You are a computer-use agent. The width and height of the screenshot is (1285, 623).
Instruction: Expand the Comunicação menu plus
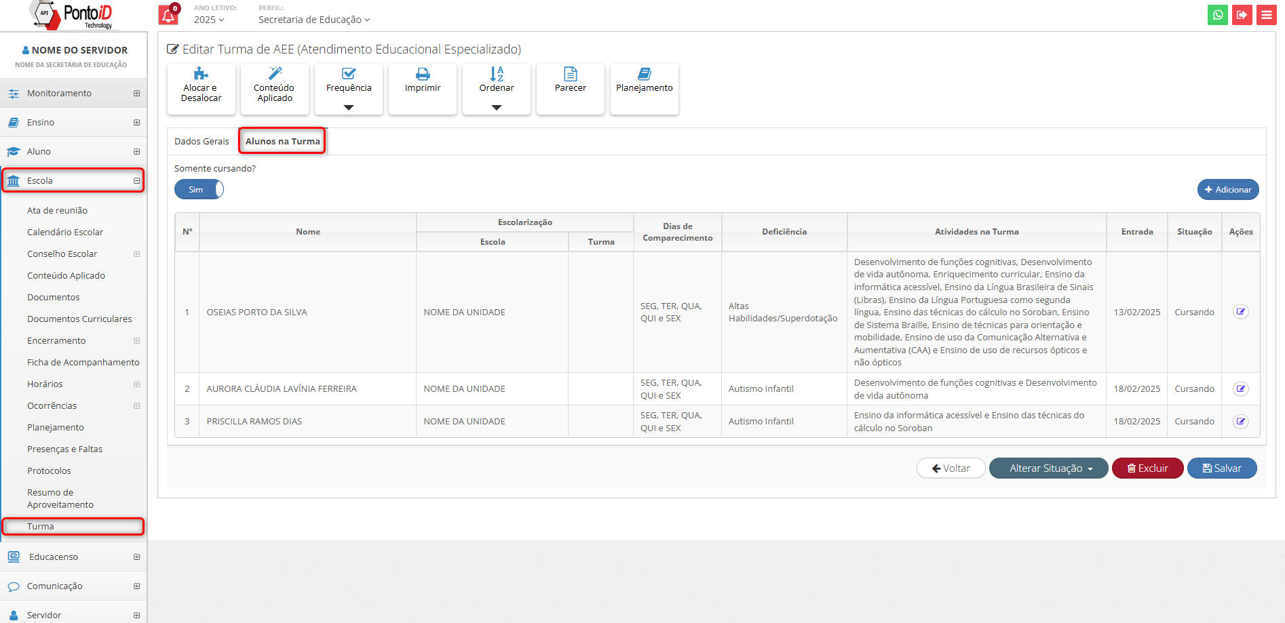137,586
